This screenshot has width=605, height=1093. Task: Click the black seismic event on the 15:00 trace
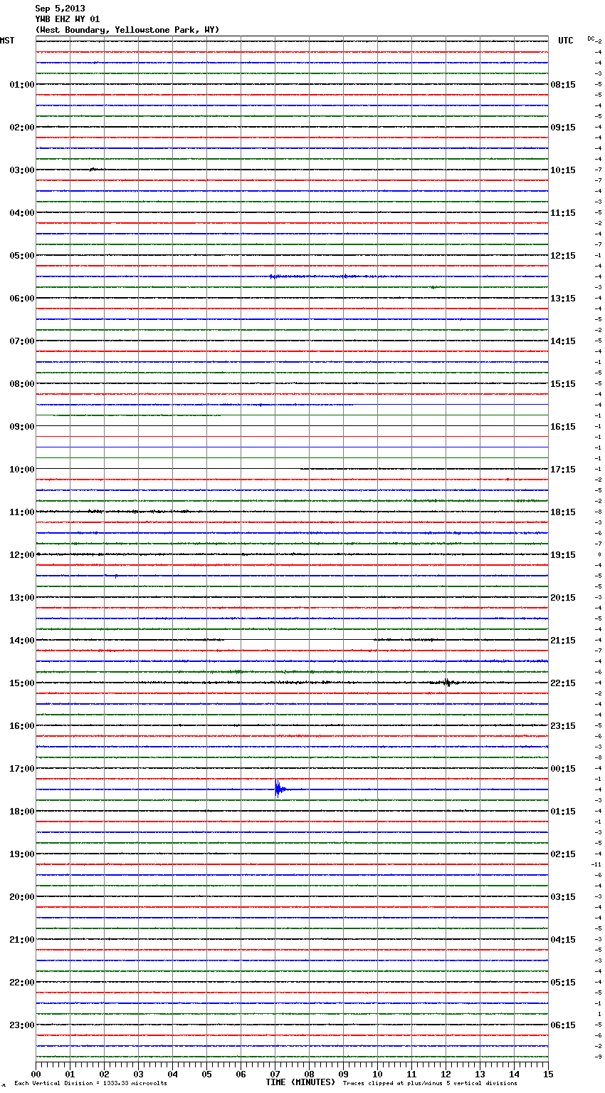pos(448,683)
